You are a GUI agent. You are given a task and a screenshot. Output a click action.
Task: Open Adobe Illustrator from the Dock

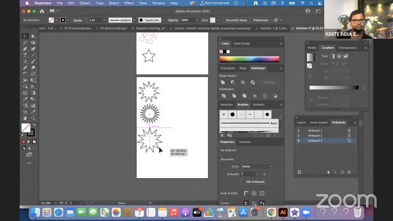pyautogui.click(x=283, y=212)
